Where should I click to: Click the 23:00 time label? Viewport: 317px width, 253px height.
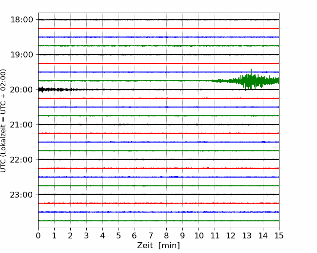pos(21,195)
